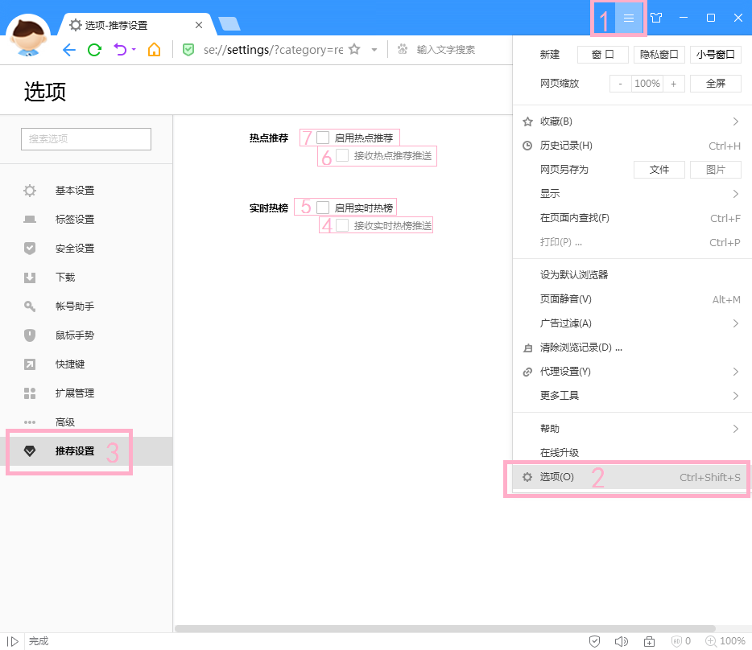Mute sound via status bar speaker icon
752x650 pixels.
[x=621, y=641]
